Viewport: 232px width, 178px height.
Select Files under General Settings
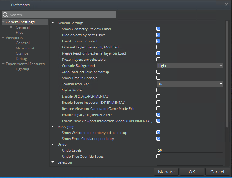19,33
